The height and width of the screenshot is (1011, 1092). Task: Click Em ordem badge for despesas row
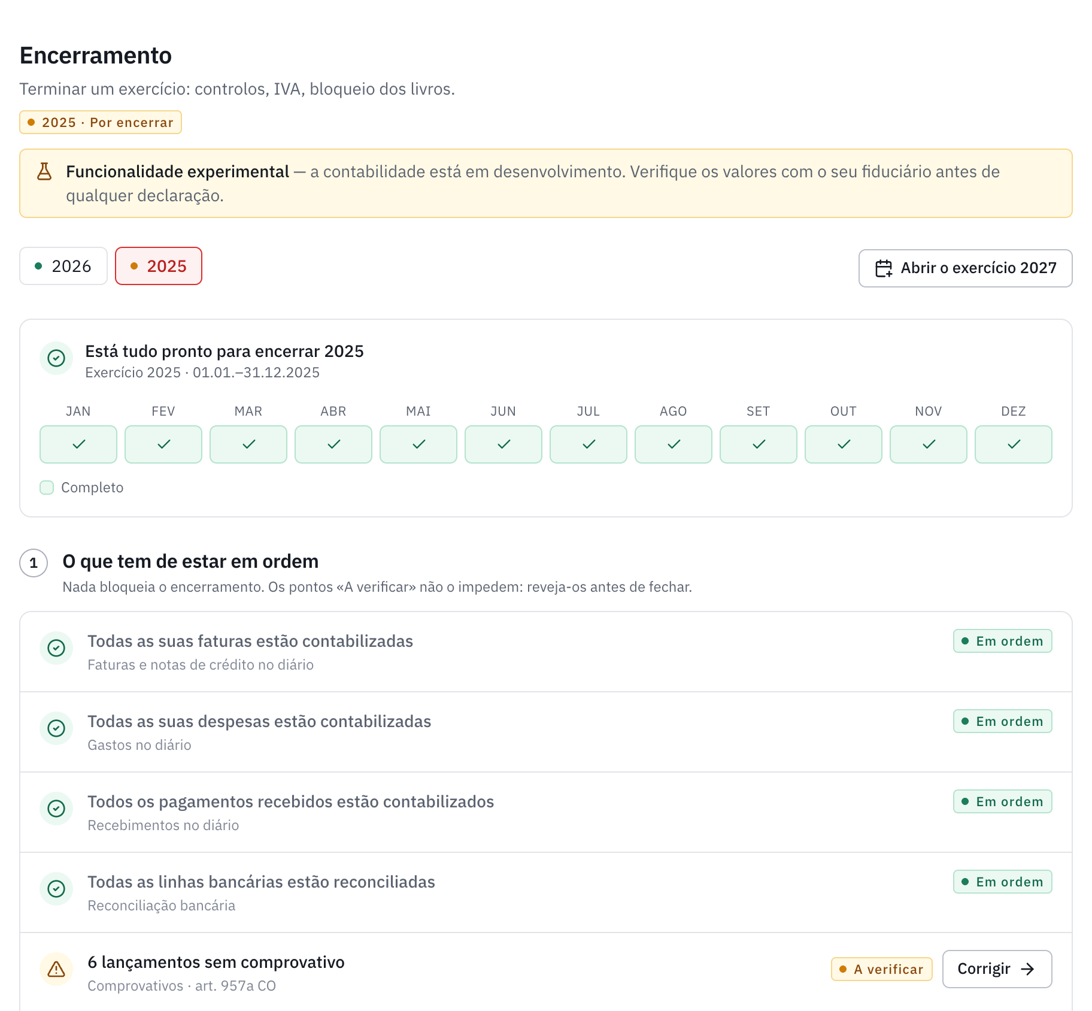tap(1002, 721)
